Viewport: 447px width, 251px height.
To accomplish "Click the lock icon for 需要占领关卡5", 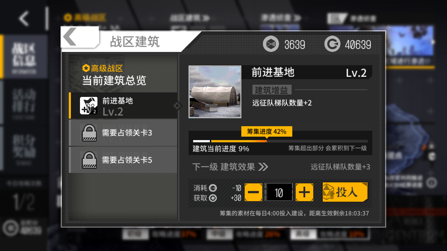I will coord(89,160).
